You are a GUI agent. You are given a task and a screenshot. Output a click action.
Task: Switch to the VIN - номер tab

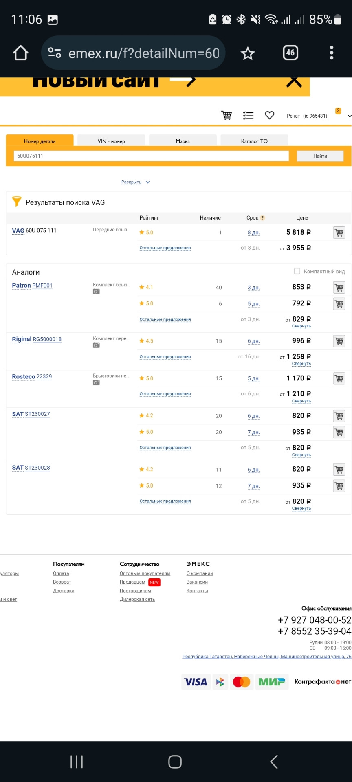click(x=111, y=141)
